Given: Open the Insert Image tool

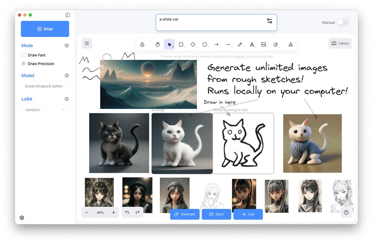Looking at the screenshot, I should tap(264, 44).
